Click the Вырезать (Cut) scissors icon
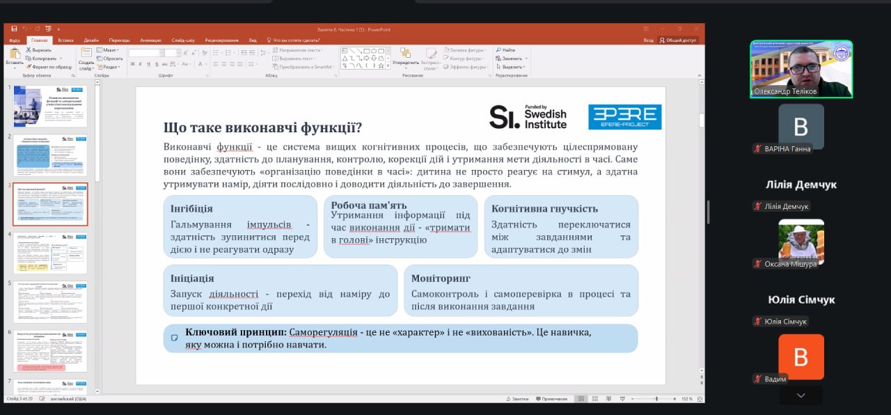891x415 pixels. pyautogui.click(x=29, y=50)
